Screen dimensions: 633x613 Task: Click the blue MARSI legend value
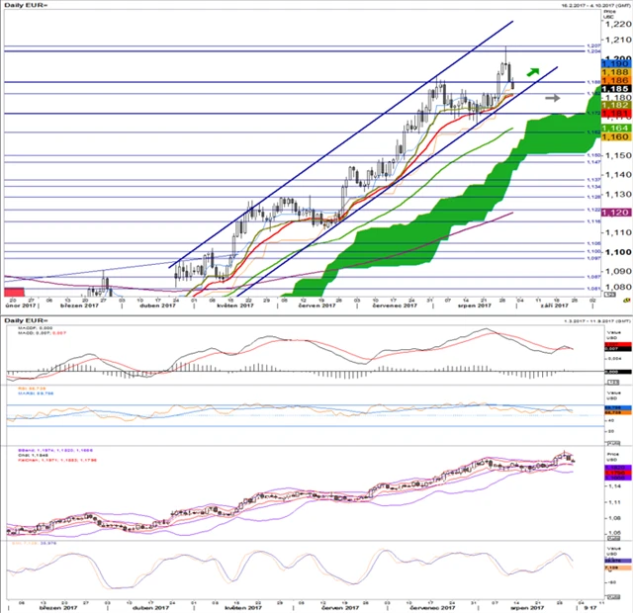pyautogui.click(x=36, y=394)
